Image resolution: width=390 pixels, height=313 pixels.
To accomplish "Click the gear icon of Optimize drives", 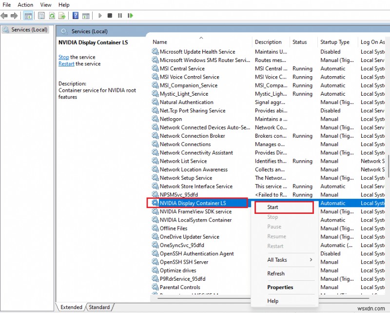I will (155, 270).
